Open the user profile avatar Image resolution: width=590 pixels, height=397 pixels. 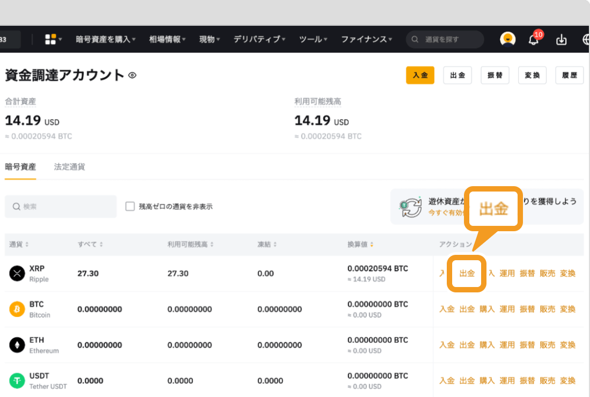tap(507, 39)
